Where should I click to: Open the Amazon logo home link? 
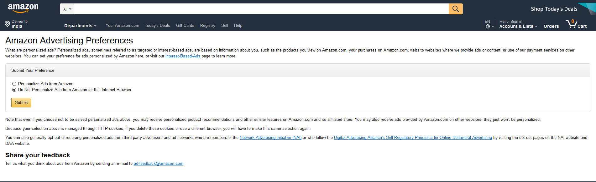(23, 8)
